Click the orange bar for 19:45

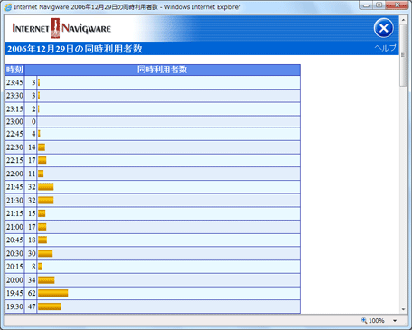(x=53, y=293)
